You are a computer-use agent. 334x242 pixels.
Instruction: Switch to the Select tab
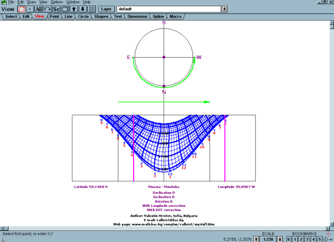[x=11, y=16]
